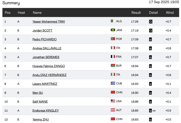Screen dimensions: 181x123
Task: Click the q badge for Endiorass KINGLEY
Action: (151, 110)
